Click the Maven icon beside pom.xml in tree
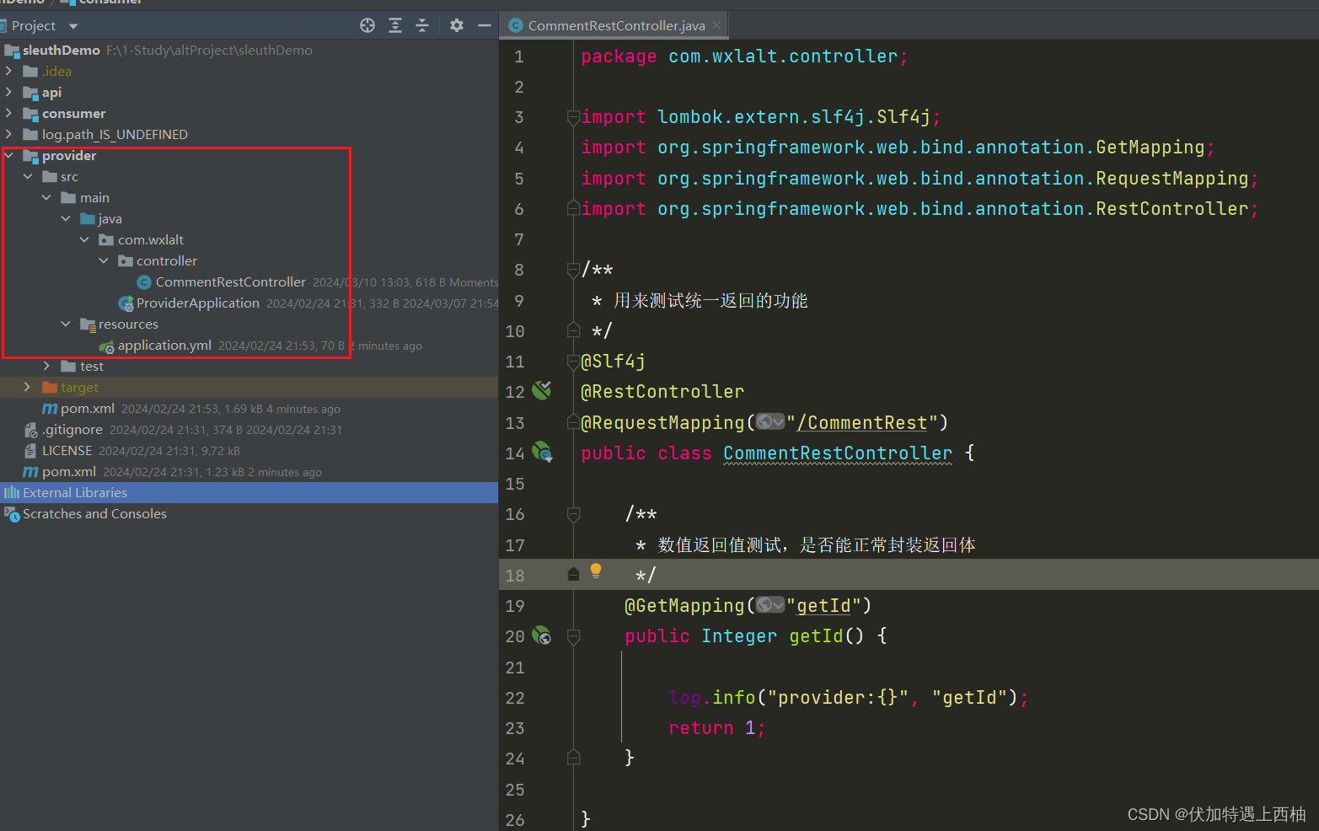1319x831 pixels. [x=49, y=408]
